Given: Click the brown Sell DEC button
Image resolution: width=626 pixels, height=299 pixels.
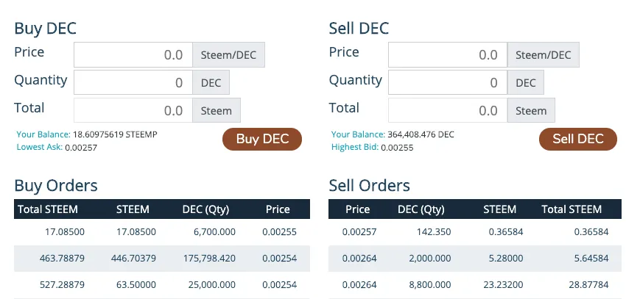Looking at the screenshot, I should point(577,139).
